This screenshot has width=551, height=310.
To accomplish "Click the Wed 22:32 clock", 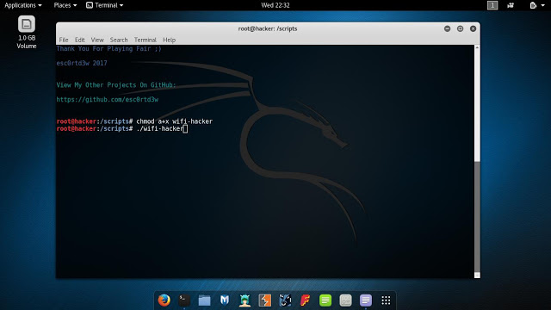I will click(x=275, y=5).
